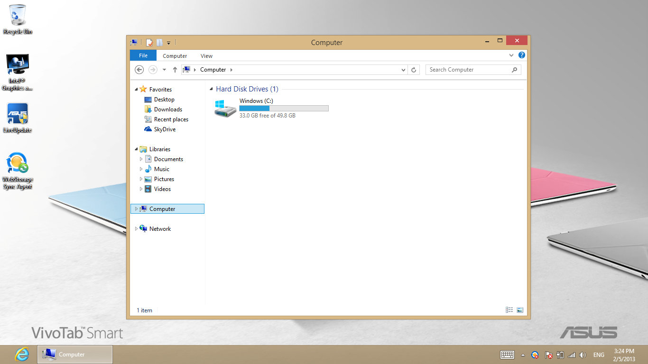
Task: Click the Search Computer field
Action: 473,70
